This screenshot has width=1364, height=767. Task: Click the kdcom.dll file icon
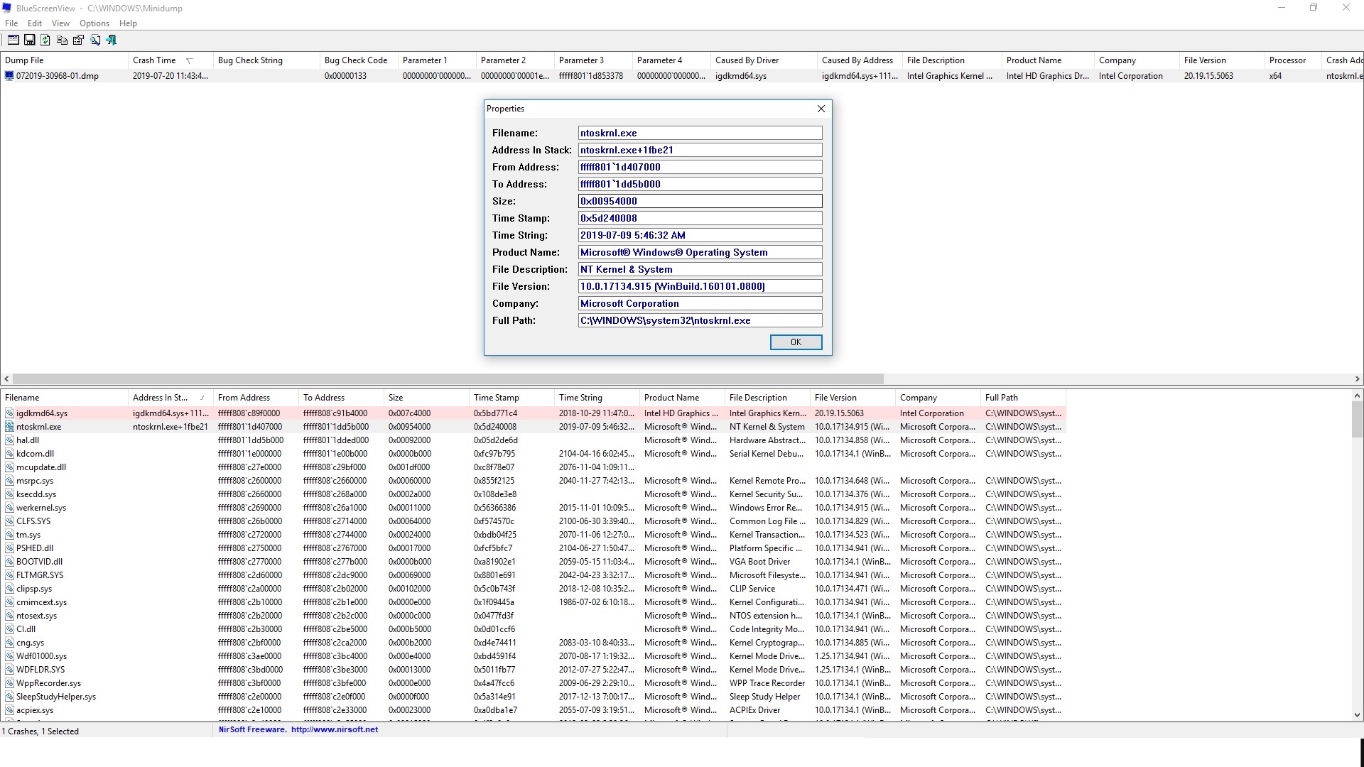tap(9, 454)
